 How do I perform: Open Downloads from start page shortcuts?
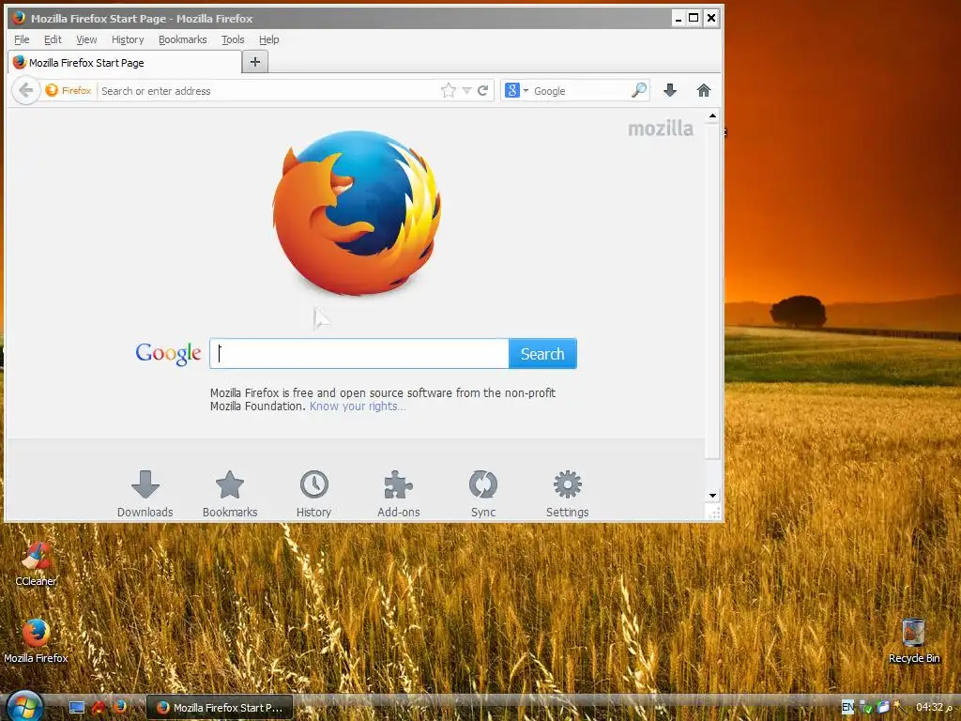click(x=145, y=494)
